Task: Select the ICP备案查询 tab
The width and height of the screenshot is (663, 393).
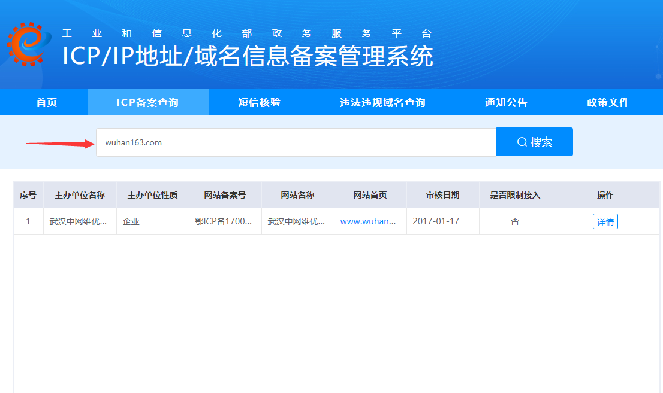Action: (147, 102)
